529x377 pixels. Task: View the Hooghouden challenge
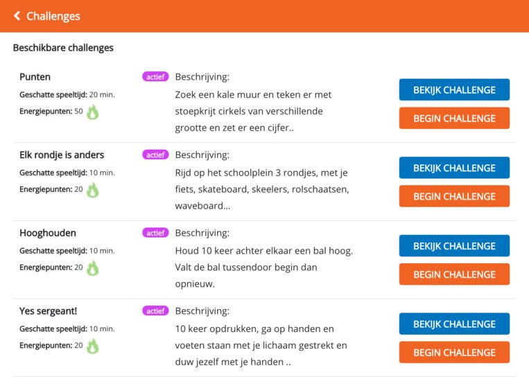(x=454, y=246)
